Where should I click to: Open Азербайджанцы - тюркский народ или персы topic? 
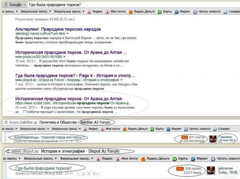48,137
